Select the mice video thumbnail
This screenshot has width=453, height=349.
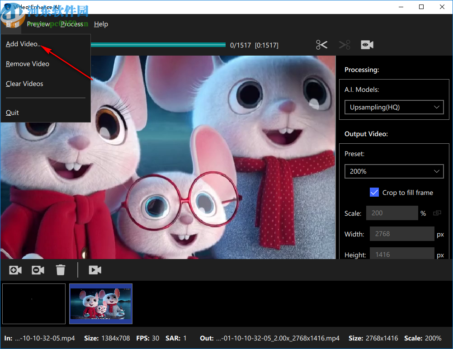pos(100,303)
